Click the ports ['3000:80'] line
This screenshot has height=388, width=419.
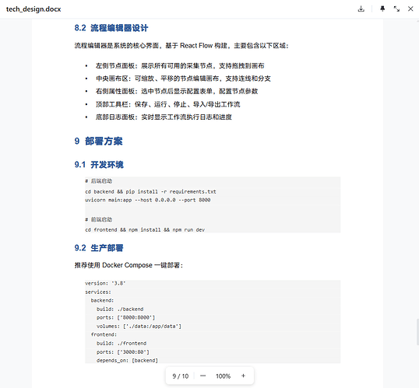click(x=123, y=352)
